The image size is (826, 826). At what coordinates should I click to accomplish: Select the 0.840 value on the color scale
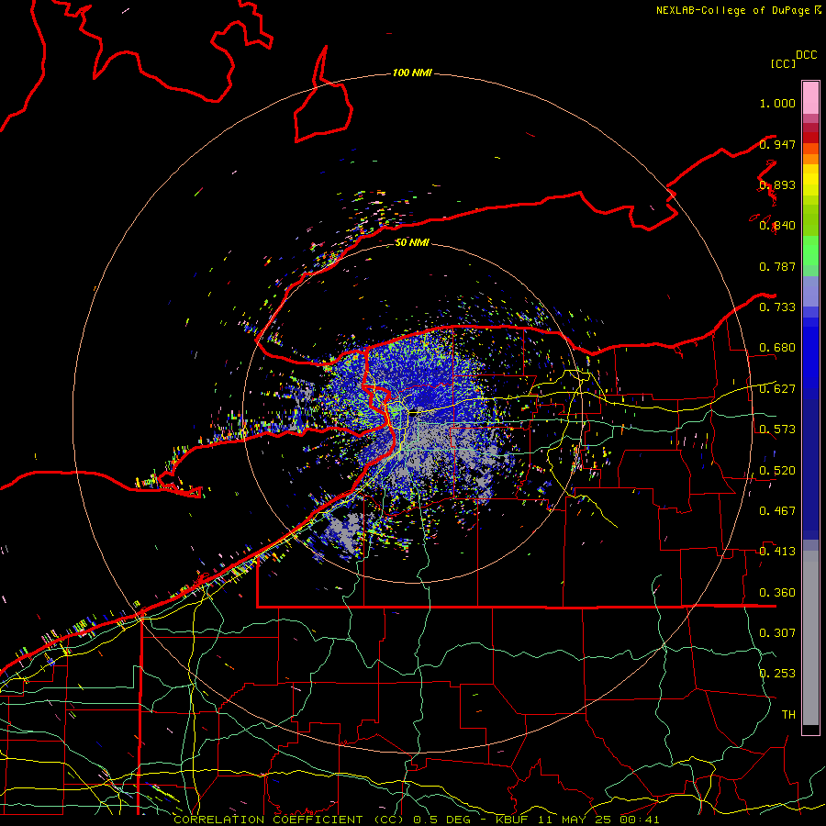pyautogui.click(x=777, y=226)
